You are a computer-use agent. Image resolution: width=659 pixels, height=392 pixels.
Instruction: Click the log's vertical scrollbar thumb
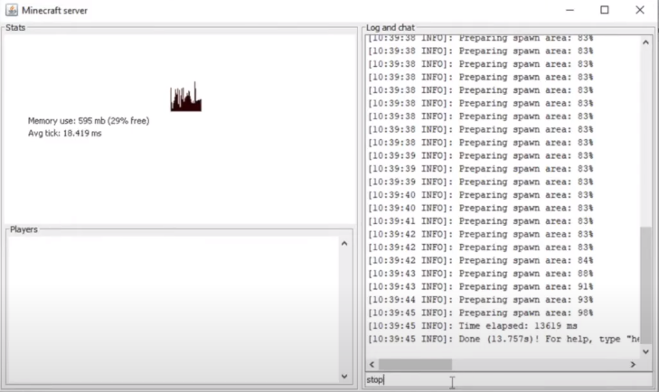coord(645,285)
